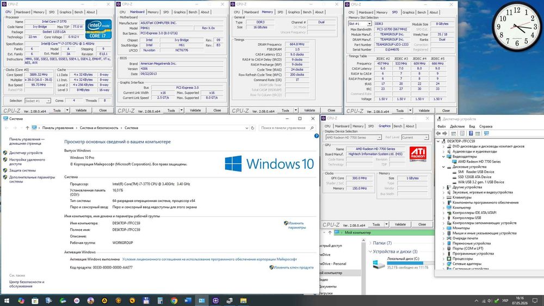
Task: Click the scan for hardware changes monitor icon
Action: point(486,133)
